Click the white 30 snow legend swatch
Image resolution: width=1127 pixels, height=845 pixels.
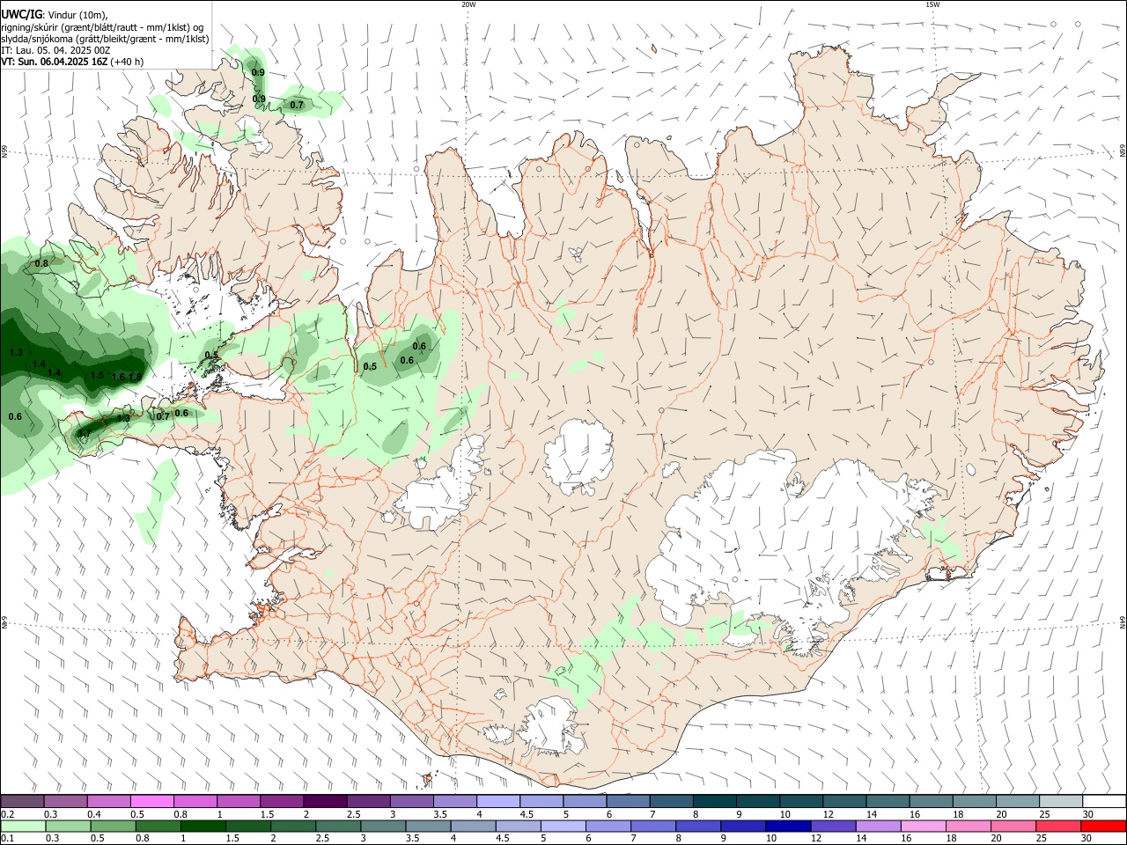click(1104, 801)
